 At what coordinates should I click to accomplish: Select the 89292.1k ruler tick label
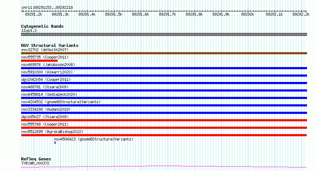coord(274,15)
